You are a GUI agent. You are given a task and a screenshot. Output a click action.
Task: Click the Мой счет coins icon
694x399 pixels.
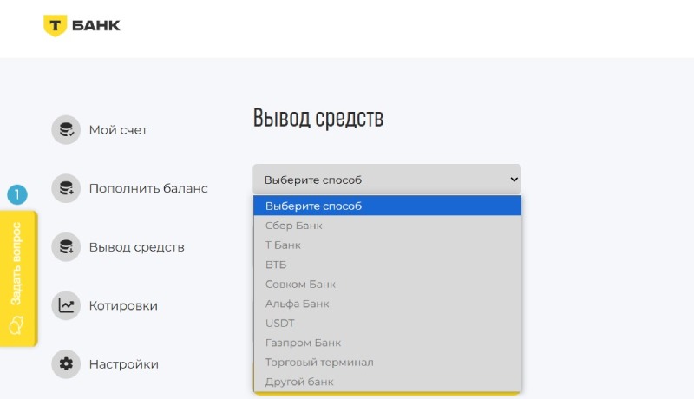(x=66, y=130)
